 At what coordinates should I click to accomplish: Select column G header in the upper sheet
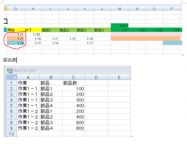pyautogui.click(x=16, y=9)
